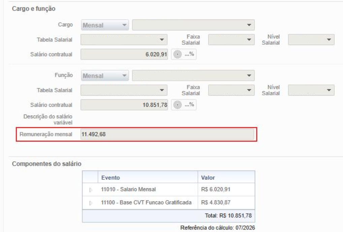Open Cargo Faixa Salarial dropdown
343x232 pixels.
(231, 40)
